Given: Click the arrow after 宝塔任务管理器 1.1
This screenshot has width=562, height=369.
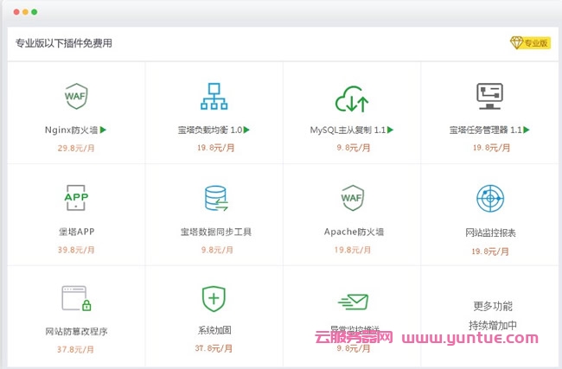Looking at the screenshot, I should pyautogui.click(x=527, y=130).
